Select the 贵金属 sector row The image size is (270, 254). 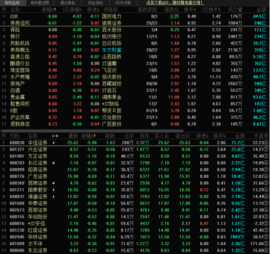pyautogui.click(x=135, y=97)
